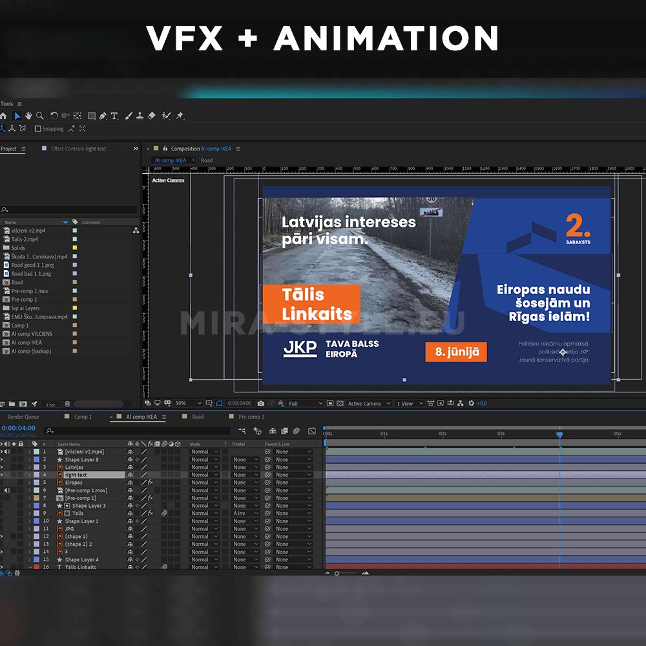Image resolution: width=646 pixels, height=646 pixels.
Task: Select the Hand tool
Action: click(x=29, y=116)
